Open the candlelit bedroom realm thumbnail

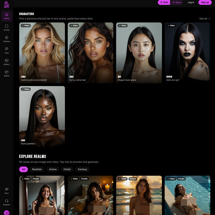[91, 195]
